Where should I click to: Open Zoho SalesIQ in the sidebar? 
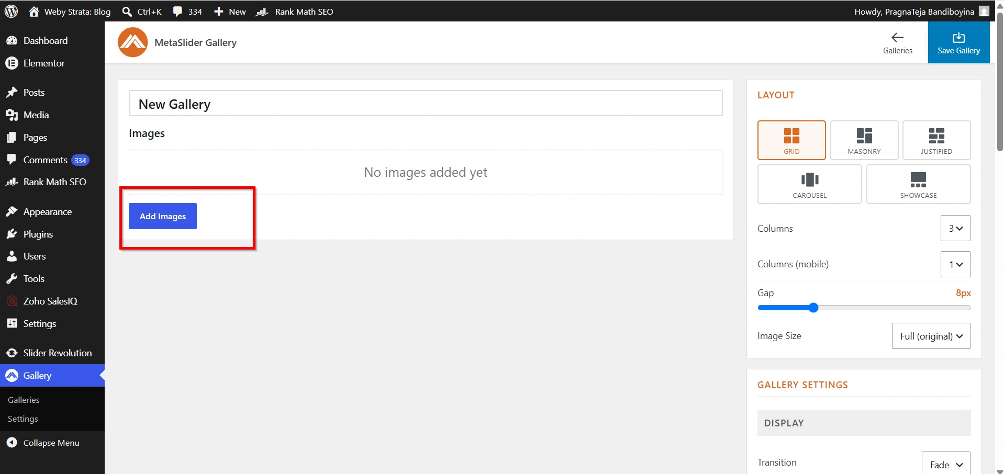tap(52, 301)
